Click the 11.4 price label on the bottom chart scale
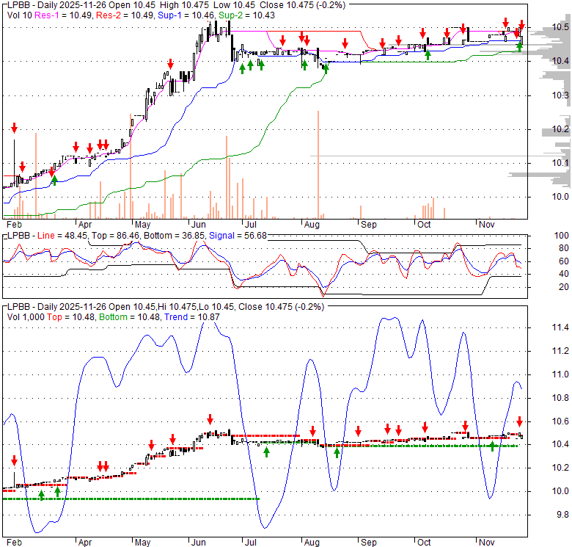 (x=561, y=327)
